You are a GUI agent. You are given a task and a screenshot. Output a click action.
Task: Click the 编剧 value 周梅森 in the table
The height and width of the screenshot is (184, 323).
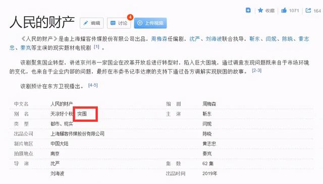point(209,104)
